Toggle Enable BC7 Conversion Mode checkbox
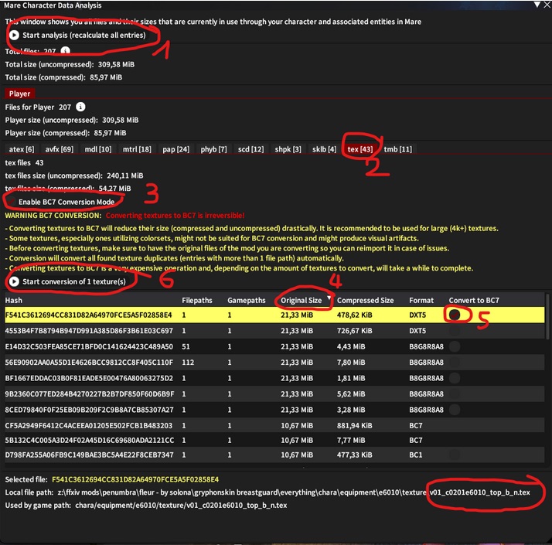This screenshot has height=545, width=552. (x=11, y=202)
